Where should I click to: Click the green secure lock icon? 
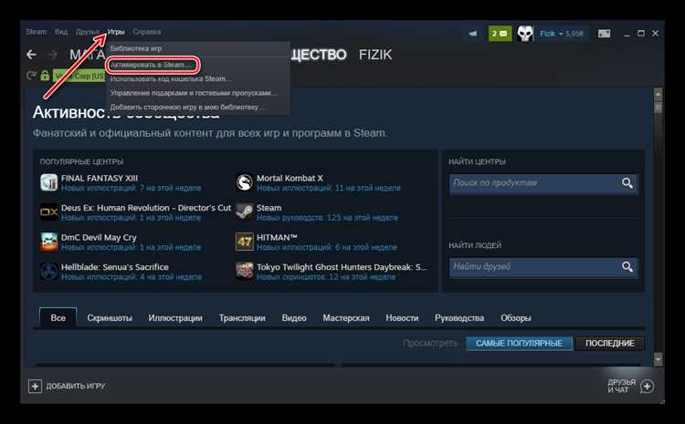(45, 76)
